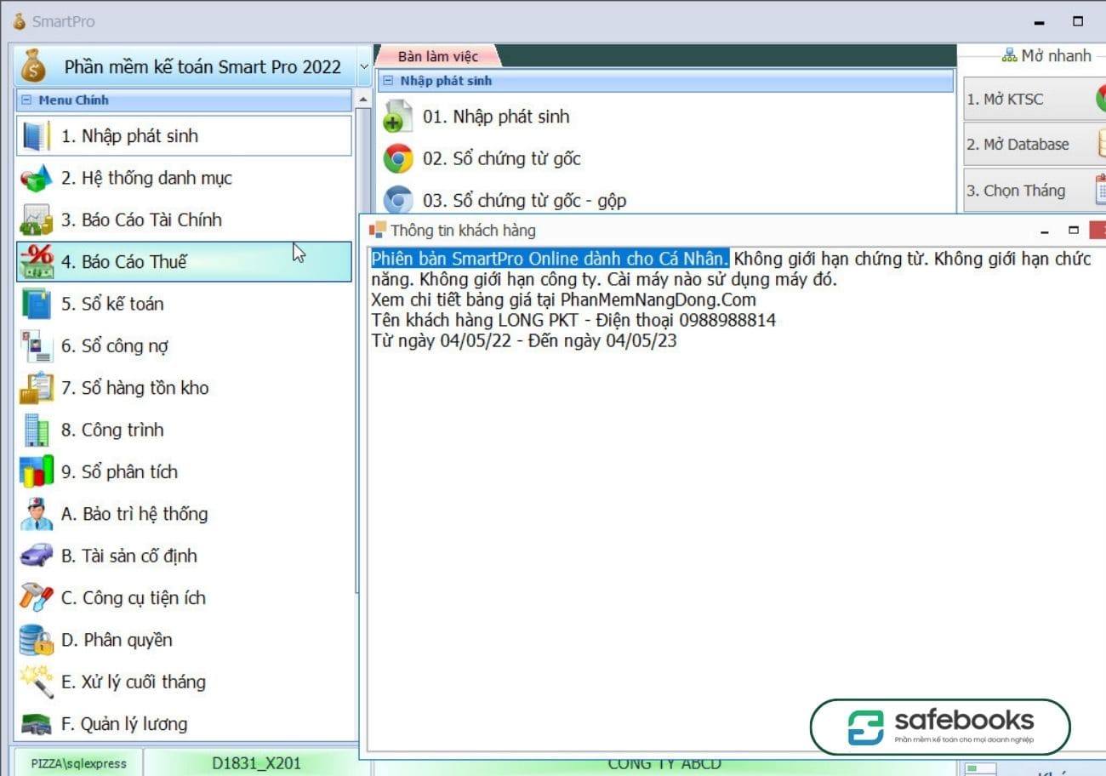
Task: Click the Sổ kế toán book icon
Action: pos(36,304)
